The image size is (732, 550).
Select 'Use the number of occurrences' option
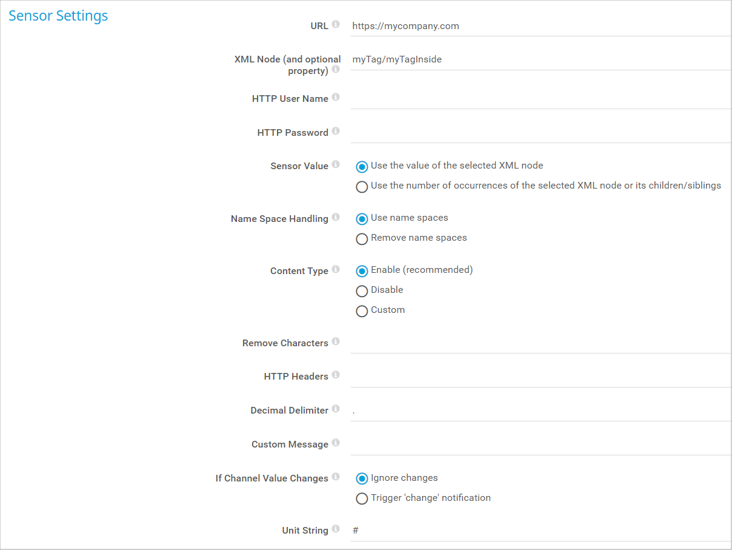click(x=362, y=187)
